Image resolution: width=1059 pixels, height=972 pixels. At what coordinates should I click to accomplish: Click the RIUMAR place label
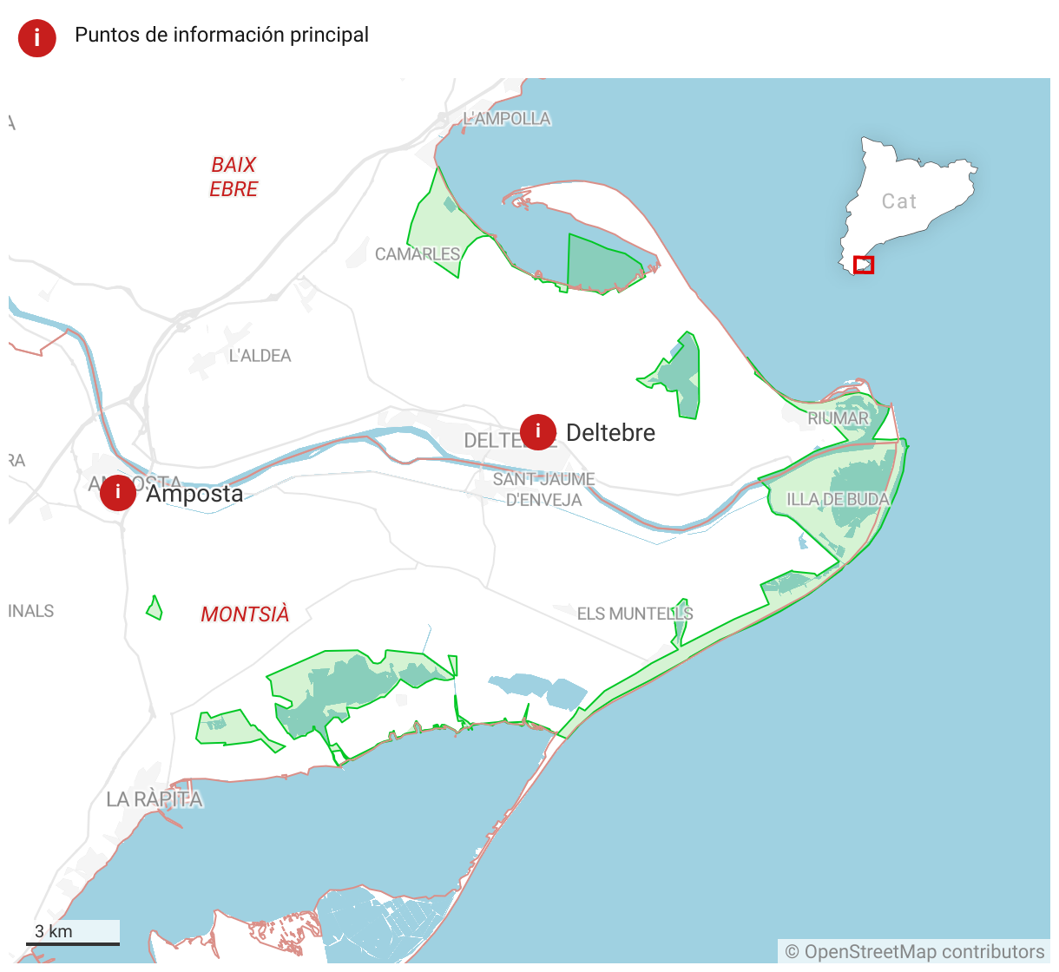click(x=838, y=418)
